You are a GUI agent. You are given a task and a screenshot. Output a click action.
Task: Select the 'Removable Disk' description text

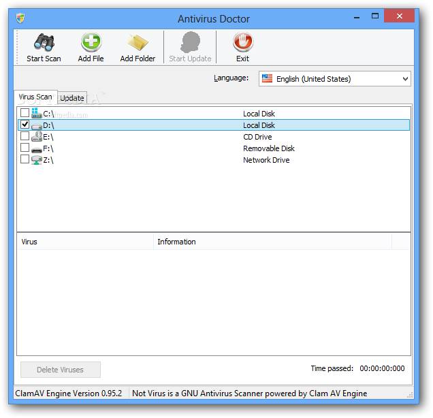[269, 148]
